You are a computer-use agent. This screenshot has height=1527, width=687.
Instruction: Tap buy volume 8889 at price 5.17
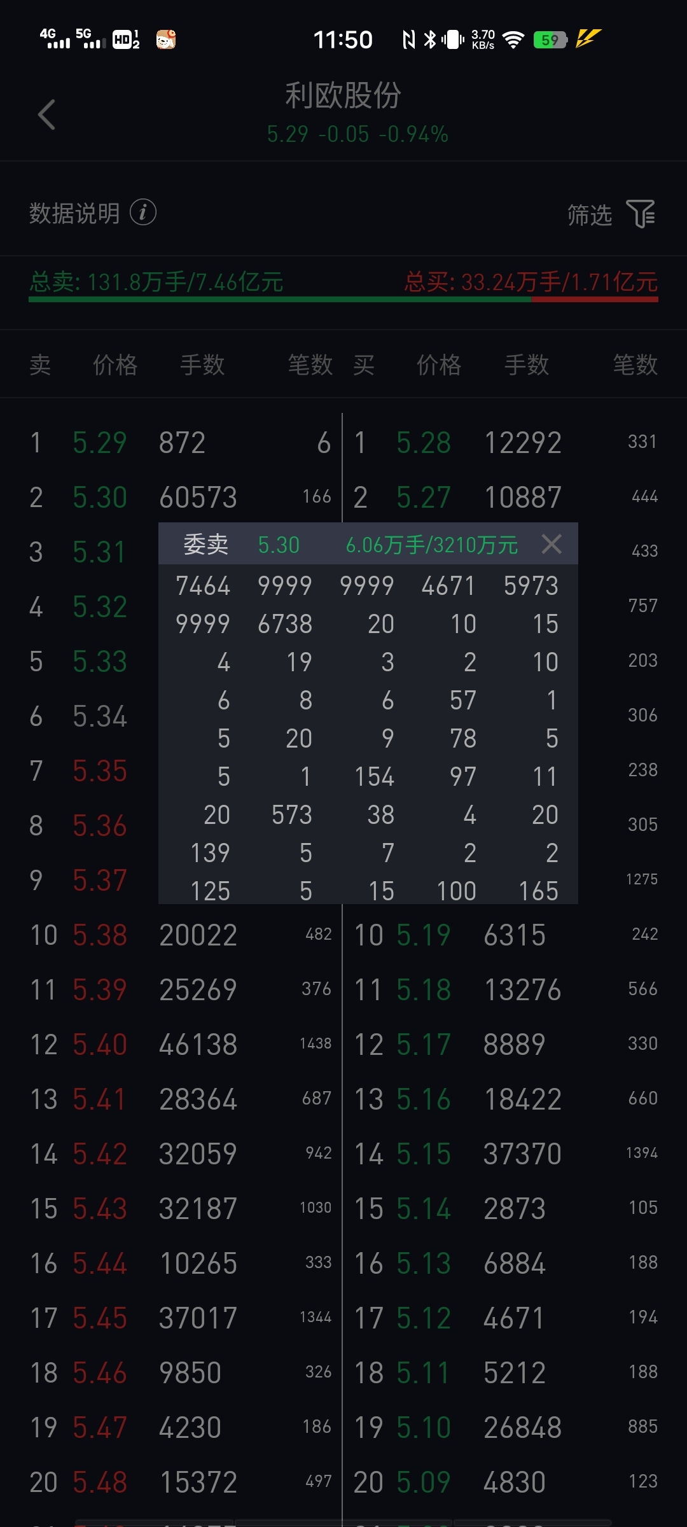[x=515, y=1045]
